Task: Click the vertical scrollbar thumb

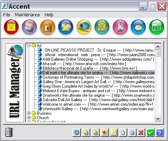Action: [x=158, y=53]
